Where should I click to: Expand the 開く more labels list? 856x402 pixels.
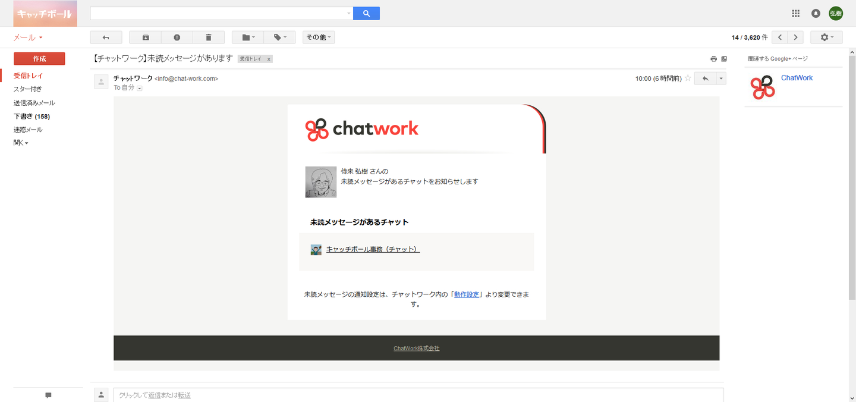[x=21, y=143]
